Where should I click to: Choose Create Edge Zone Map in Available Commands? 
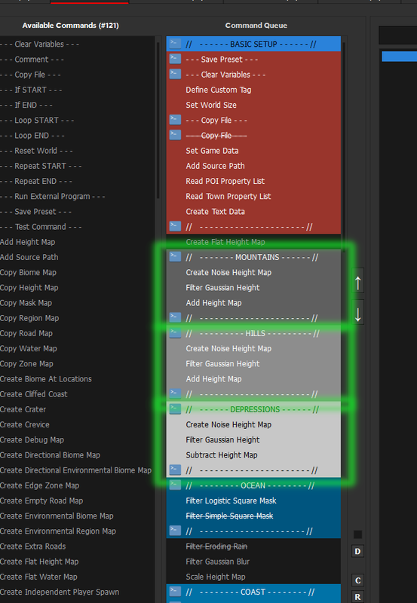pos(77,485)
